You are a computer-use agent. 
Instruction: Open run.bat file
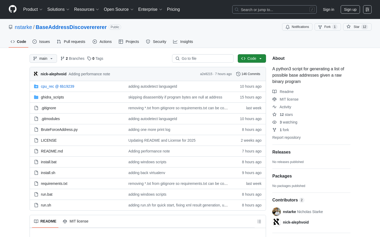(x=47, y=194)
